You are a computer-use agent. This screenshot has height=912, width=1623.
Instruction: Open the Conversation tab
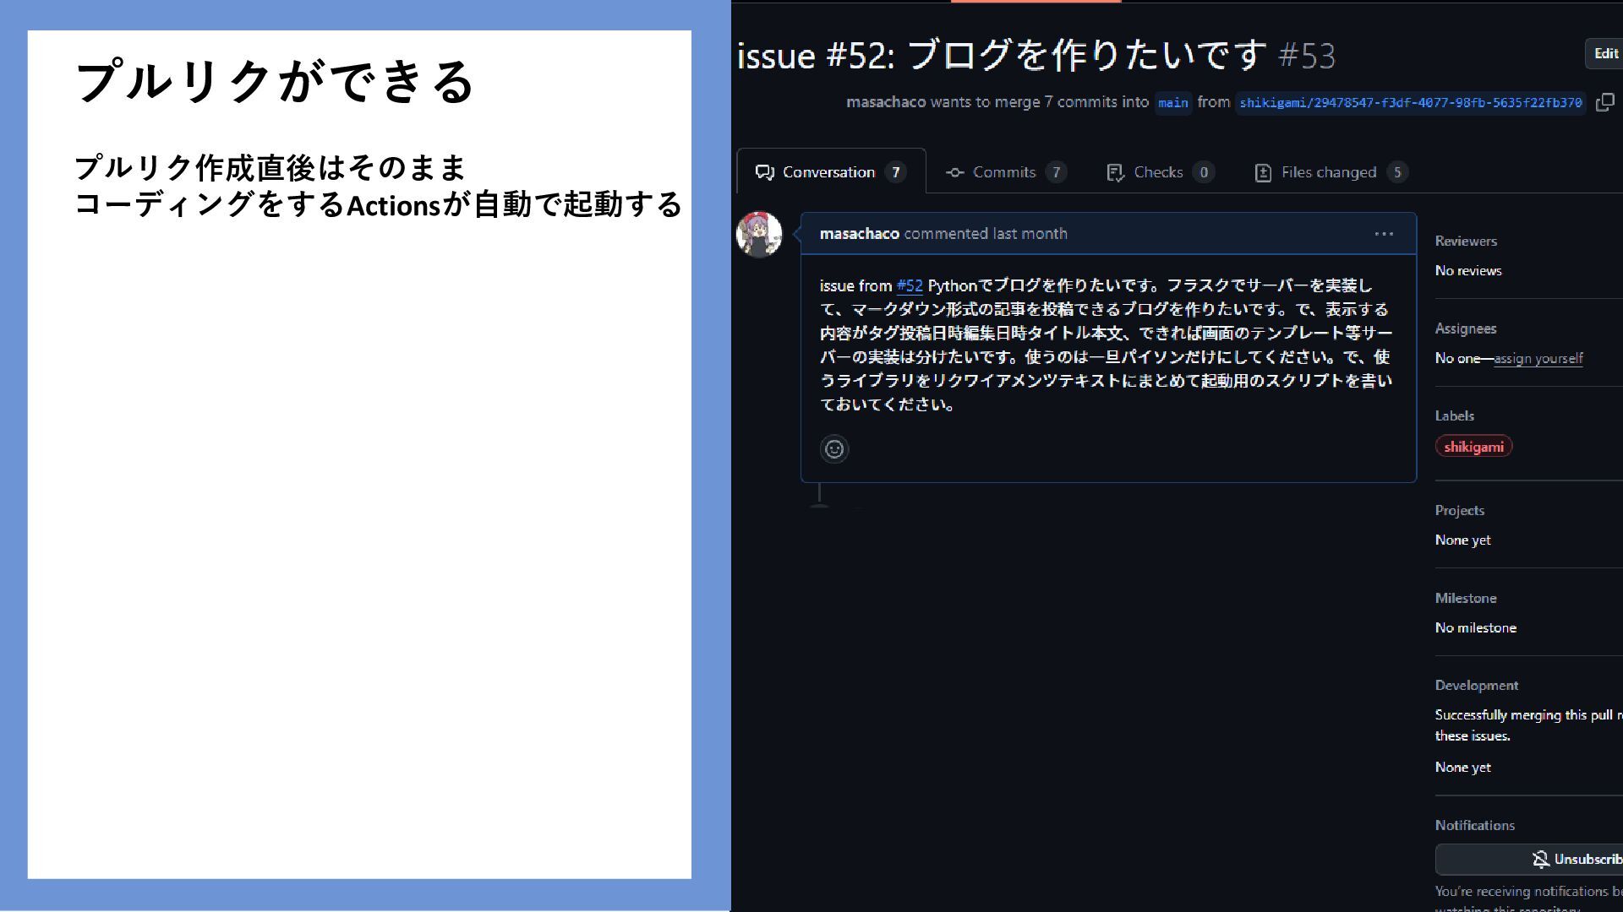click(831, 172)
